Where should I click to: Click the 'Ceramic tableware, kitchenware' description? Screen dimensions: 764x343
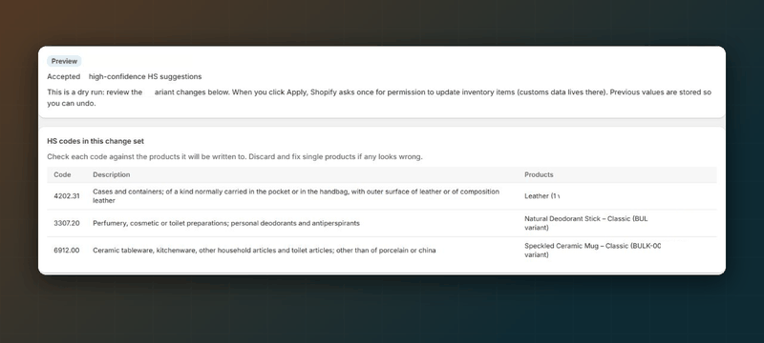pos(265,251)
